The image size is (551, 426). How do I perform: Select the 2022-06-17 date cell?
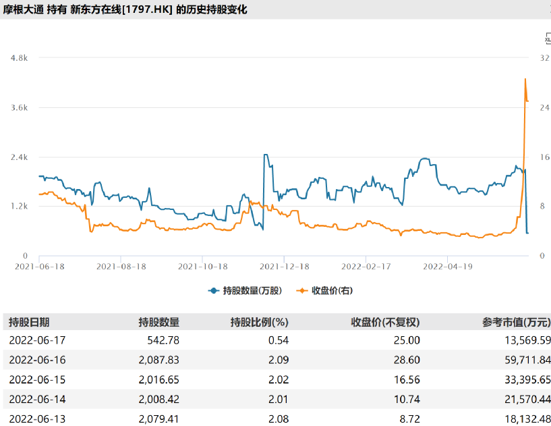(x=37, y=340)
